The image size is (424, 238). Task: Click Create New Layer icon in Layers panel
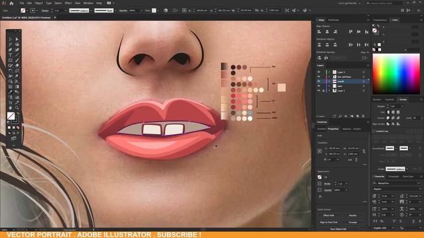click(358, 116)
